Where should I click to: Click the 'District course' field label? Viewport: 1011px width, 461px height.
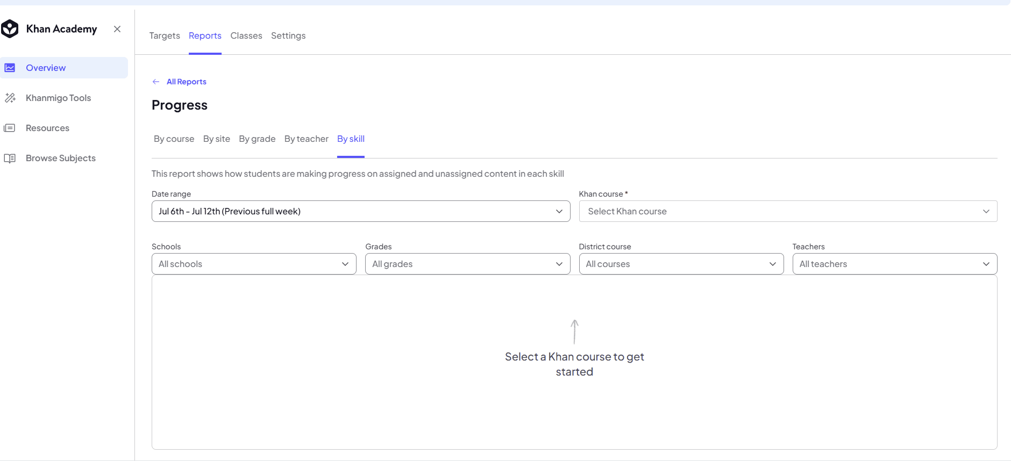click(x=605, y=247)
